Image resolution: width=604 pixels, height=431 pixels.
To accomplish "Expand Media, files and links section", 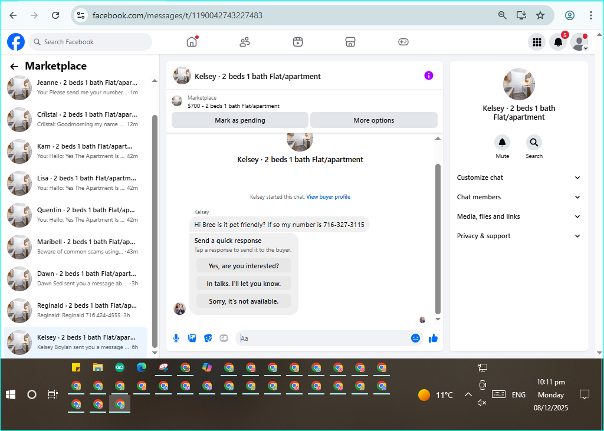I will click(x=518, y=216).
